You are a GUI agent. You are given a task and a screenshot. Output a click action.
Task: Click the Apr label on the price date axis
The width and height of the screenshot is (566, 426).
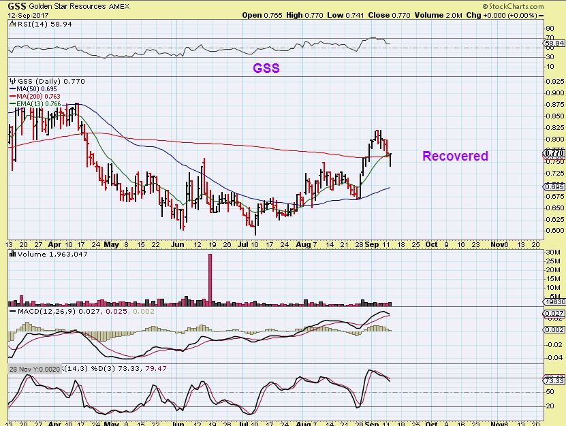54,244
